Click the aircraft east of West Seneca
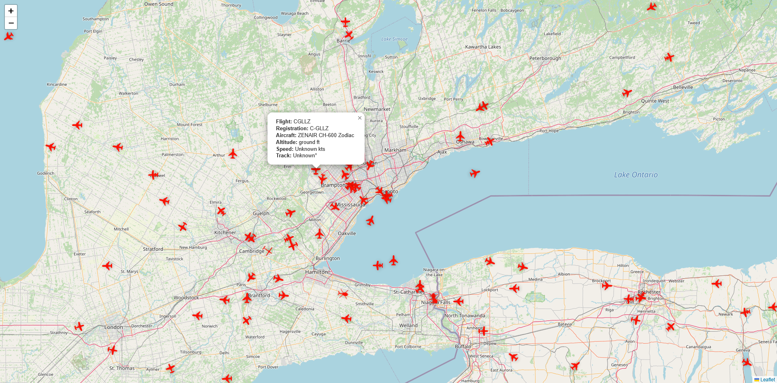 click(x=513, y=357)
